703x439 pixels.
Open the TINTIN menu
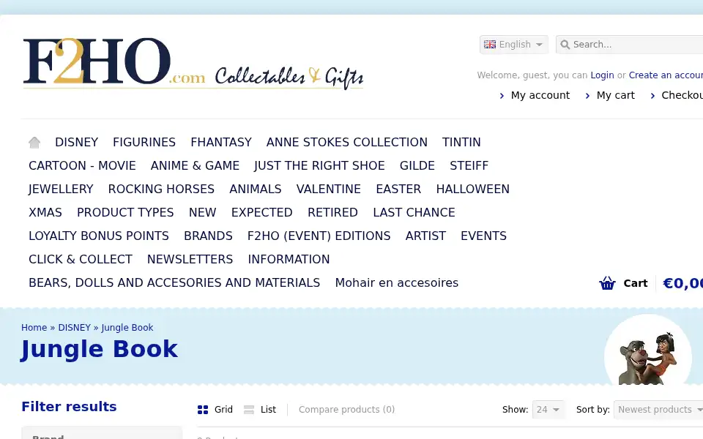click(x=461, y=142)
